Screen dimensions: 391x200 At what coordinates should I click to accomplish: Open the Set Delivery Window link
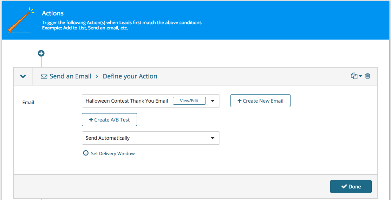(113, 153)
